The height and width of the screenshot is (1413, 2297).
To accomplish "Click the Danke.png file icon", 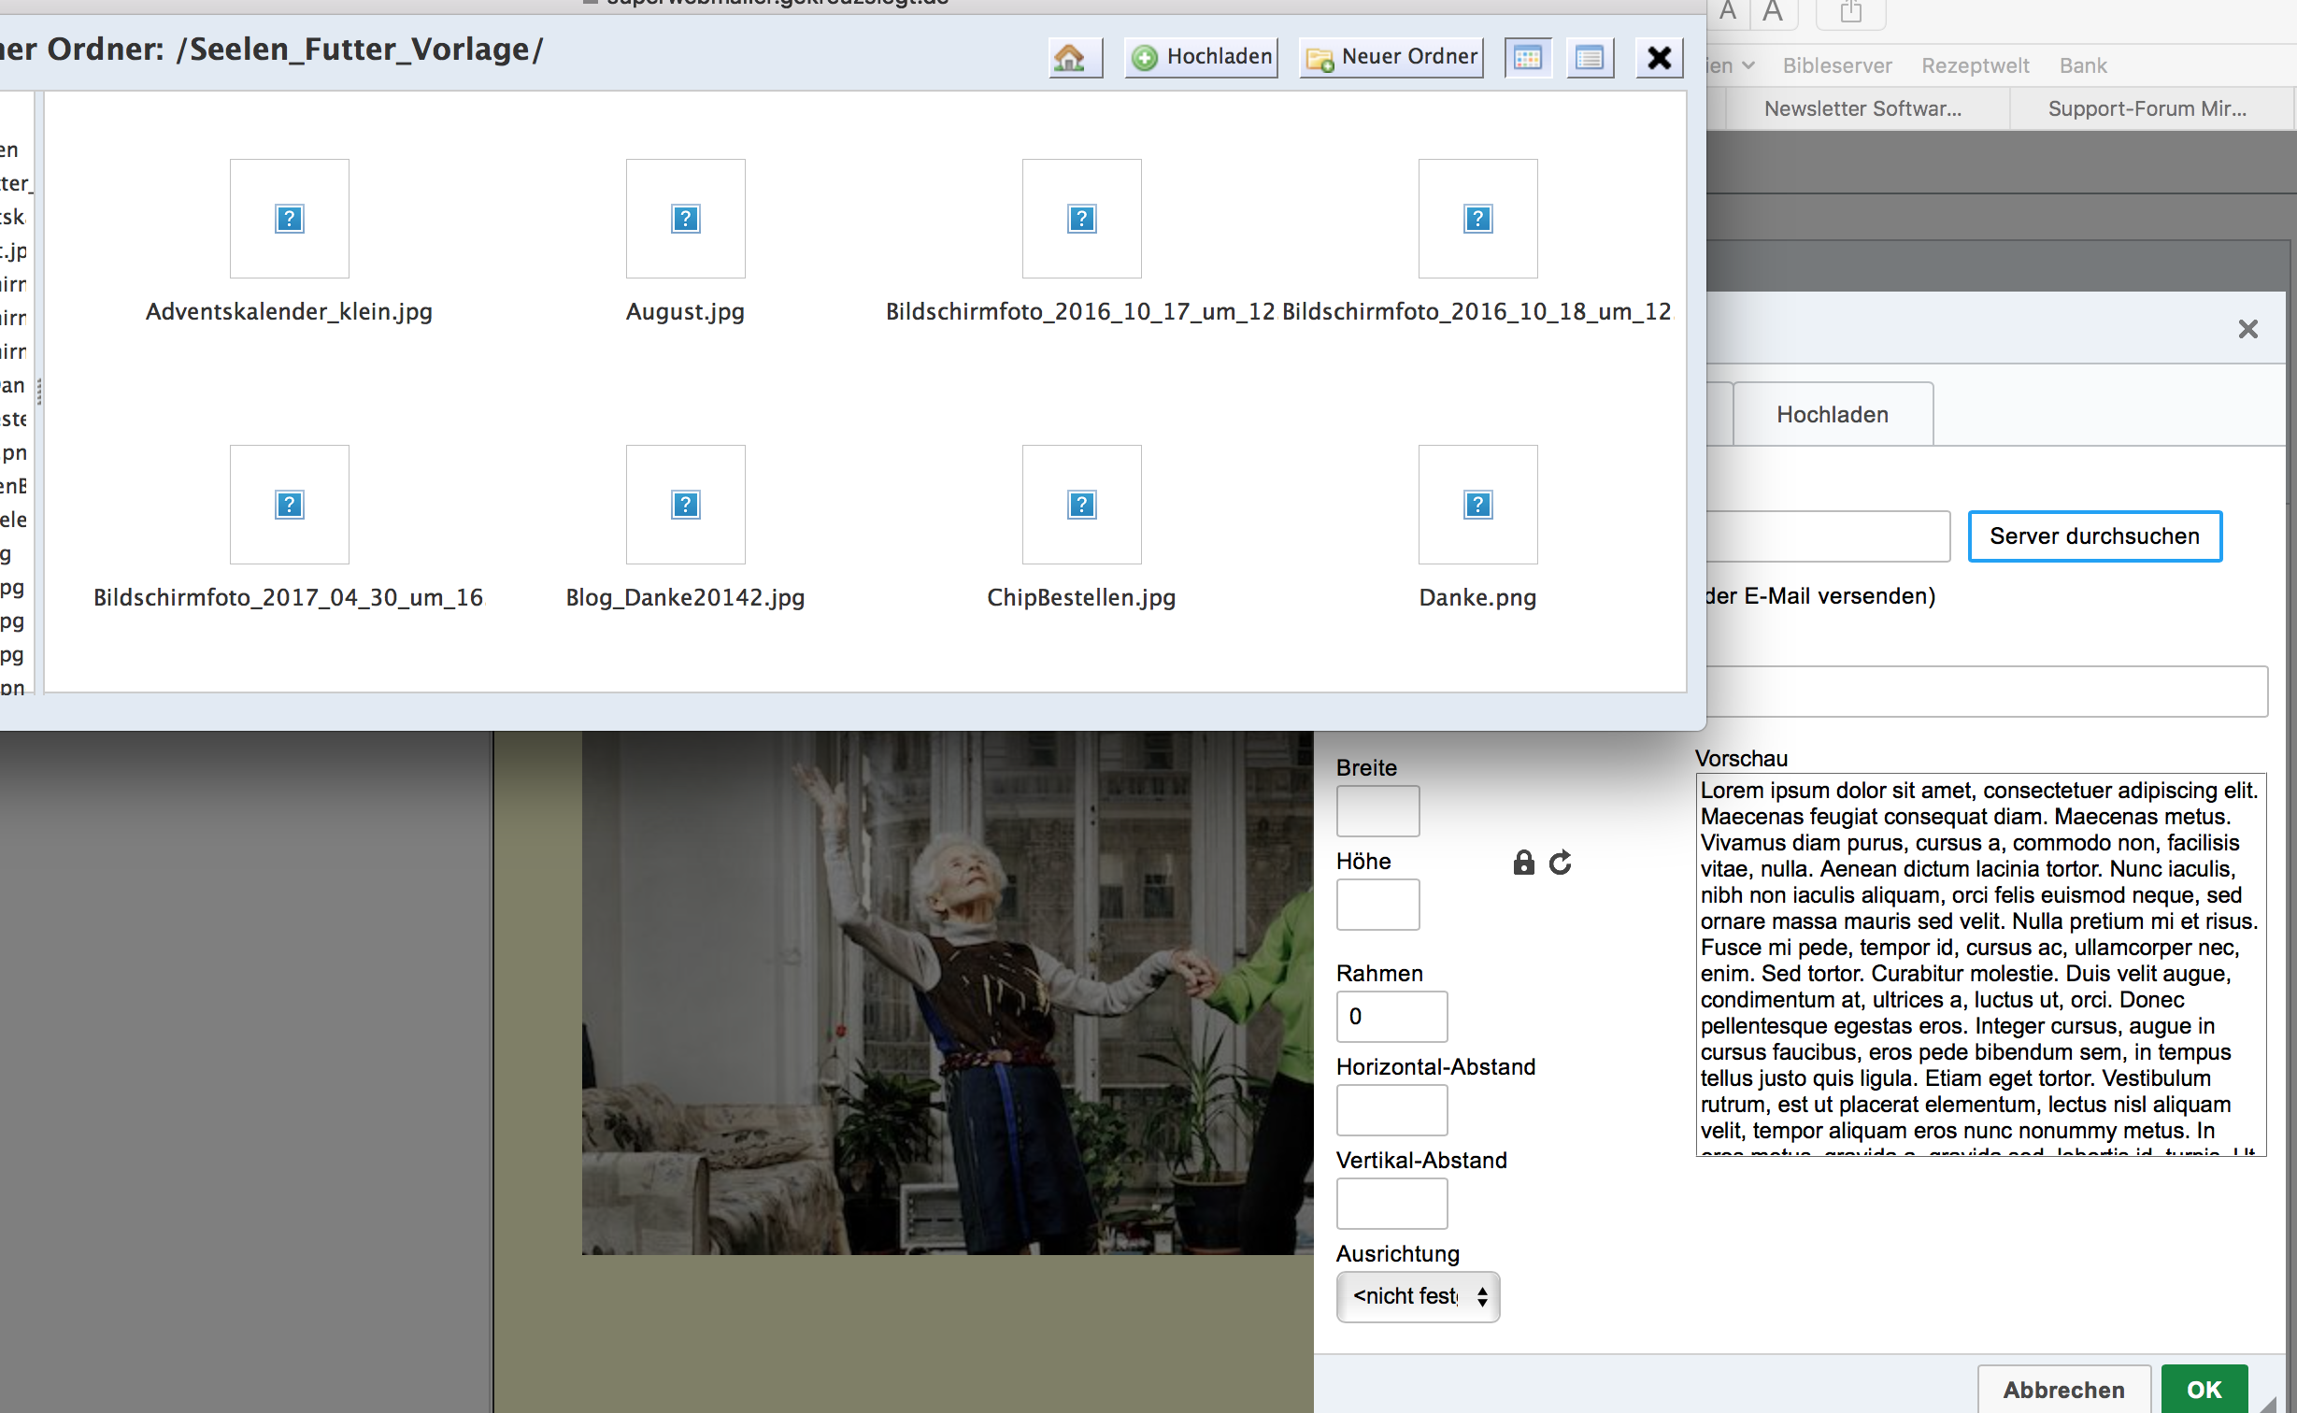I will pyautogui.click(x=1475, y=506).
